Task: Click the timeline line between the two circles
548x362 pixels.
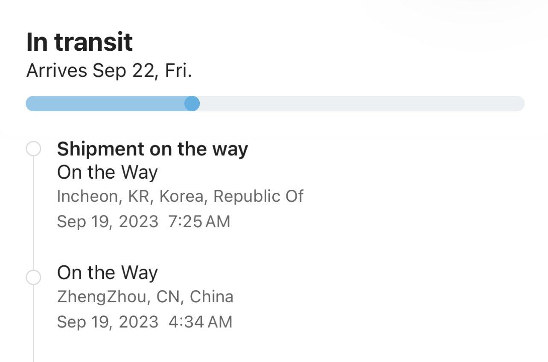Action: click(x=33, y=213)
